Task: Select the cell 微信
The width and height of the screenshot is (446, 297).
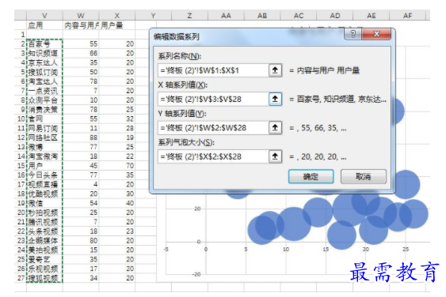Action: pyautogui.click(x=44, y=203)
